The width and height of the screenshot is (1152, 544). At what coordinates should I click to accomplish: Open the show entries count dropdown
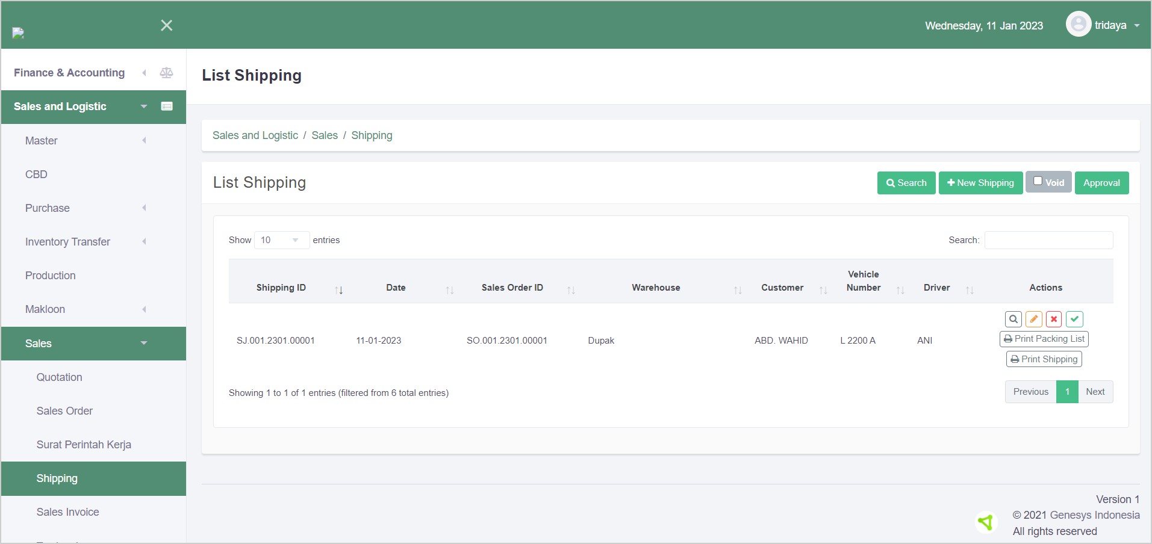281,240
